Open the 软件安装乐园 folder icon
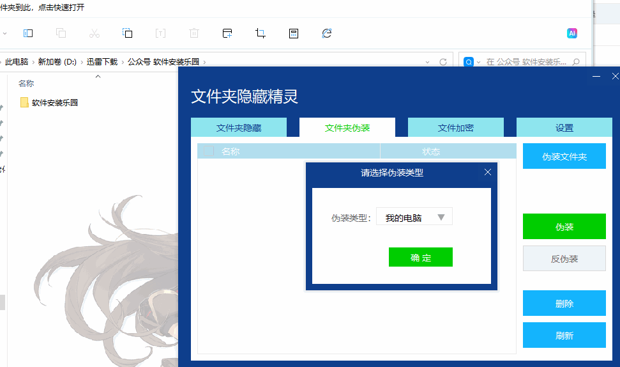The width and height of the screenshot is (620, 367). pos(24,102)
